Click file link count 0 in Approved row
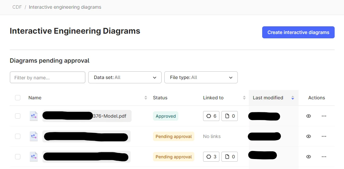This screenshot has width=344, height=169. pyautogui.click(x=230, y=116)
